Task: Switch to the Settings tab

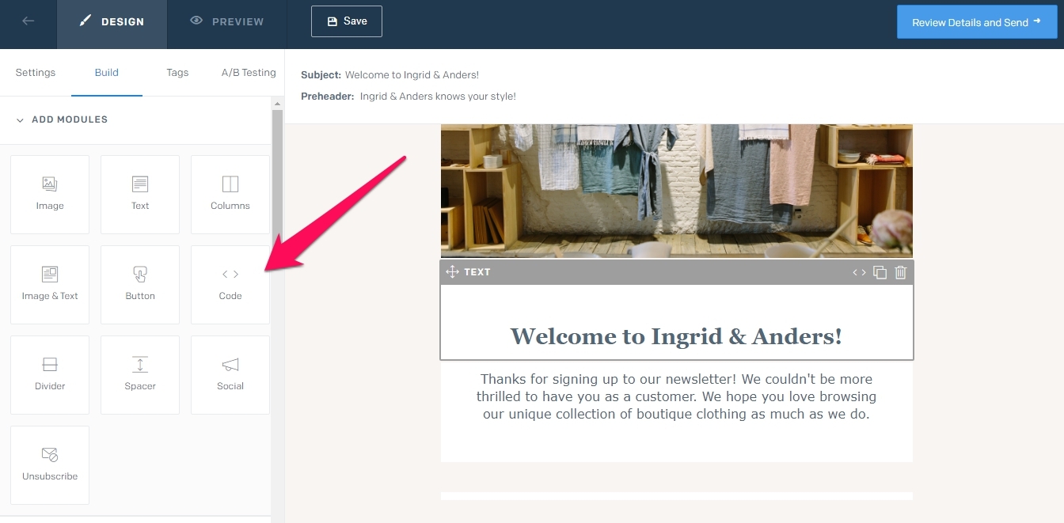Action: point(36,72)
